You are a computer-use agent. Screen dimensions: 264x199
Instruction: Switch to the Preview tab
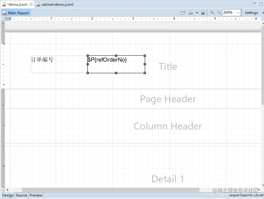click(36, 195)
